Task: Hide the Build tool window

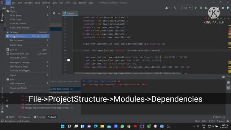Action: (228, 77)
